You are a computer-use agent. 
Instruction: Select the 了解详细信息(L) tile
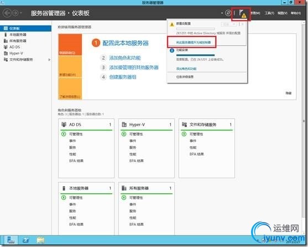70,89
